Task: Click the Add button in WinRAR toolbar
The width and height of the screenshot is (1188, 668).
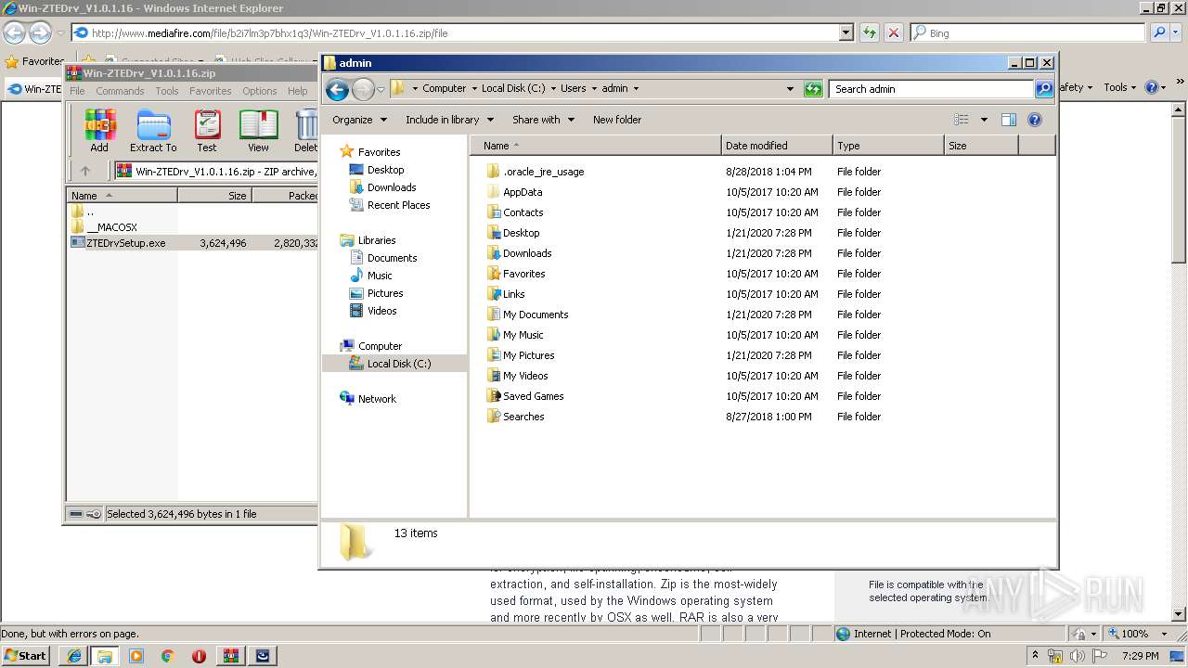Action: click(99, 131)
